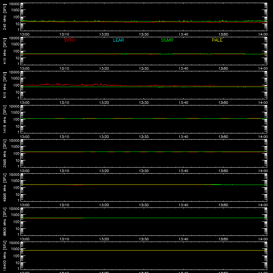Screen dimensions: 273x273
Task: Select the 1415 MHz [SFU] axis title
Action: [x=4, y=119]
